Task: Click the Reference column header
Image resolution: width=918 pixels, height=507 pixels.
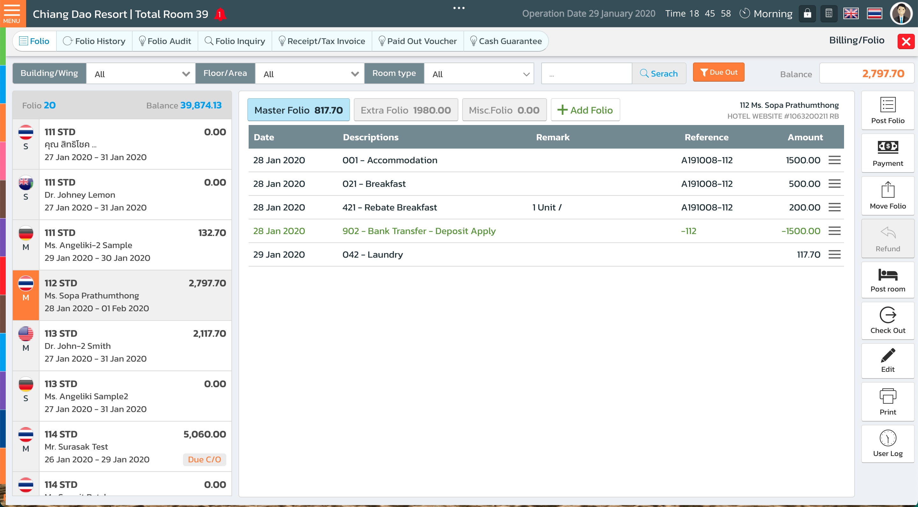Action: tap(706, 137)
